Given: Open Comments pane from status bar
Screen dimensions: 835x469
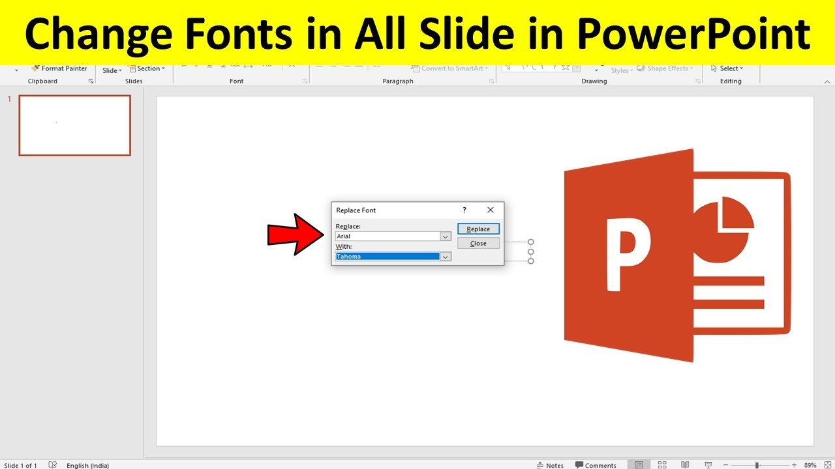Looking at the screenshot, I should point(596,465).
